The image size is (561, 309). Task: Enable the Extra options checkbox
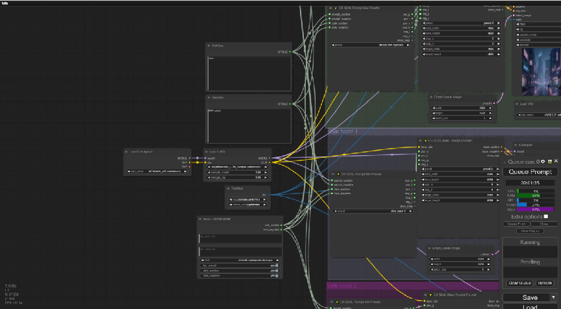tap(545, 217)
